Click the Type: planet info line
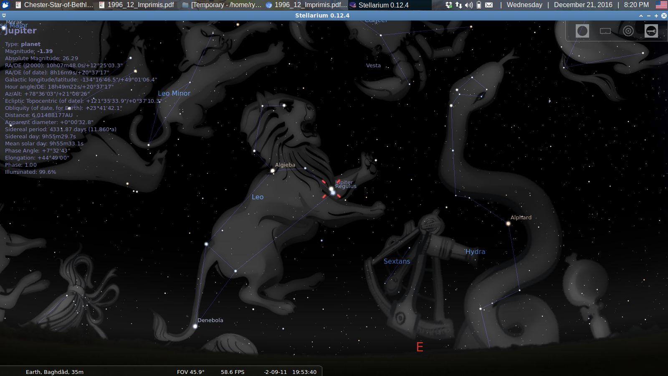Image resolution: width=668 pixels, height=376 pixels. pyautogui.click(x=23, y=44)
